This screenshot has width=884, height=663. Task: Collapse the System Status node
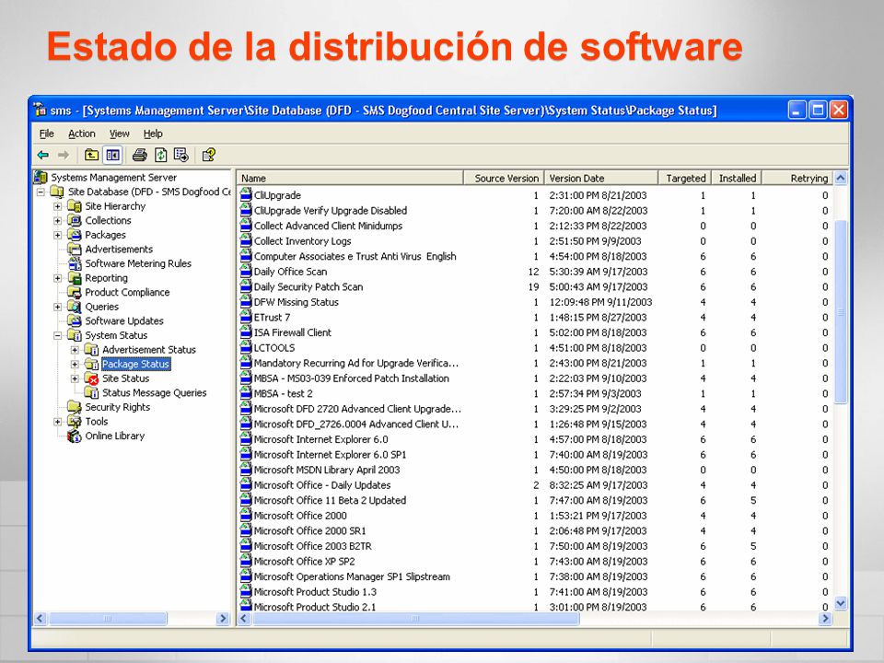57,335
